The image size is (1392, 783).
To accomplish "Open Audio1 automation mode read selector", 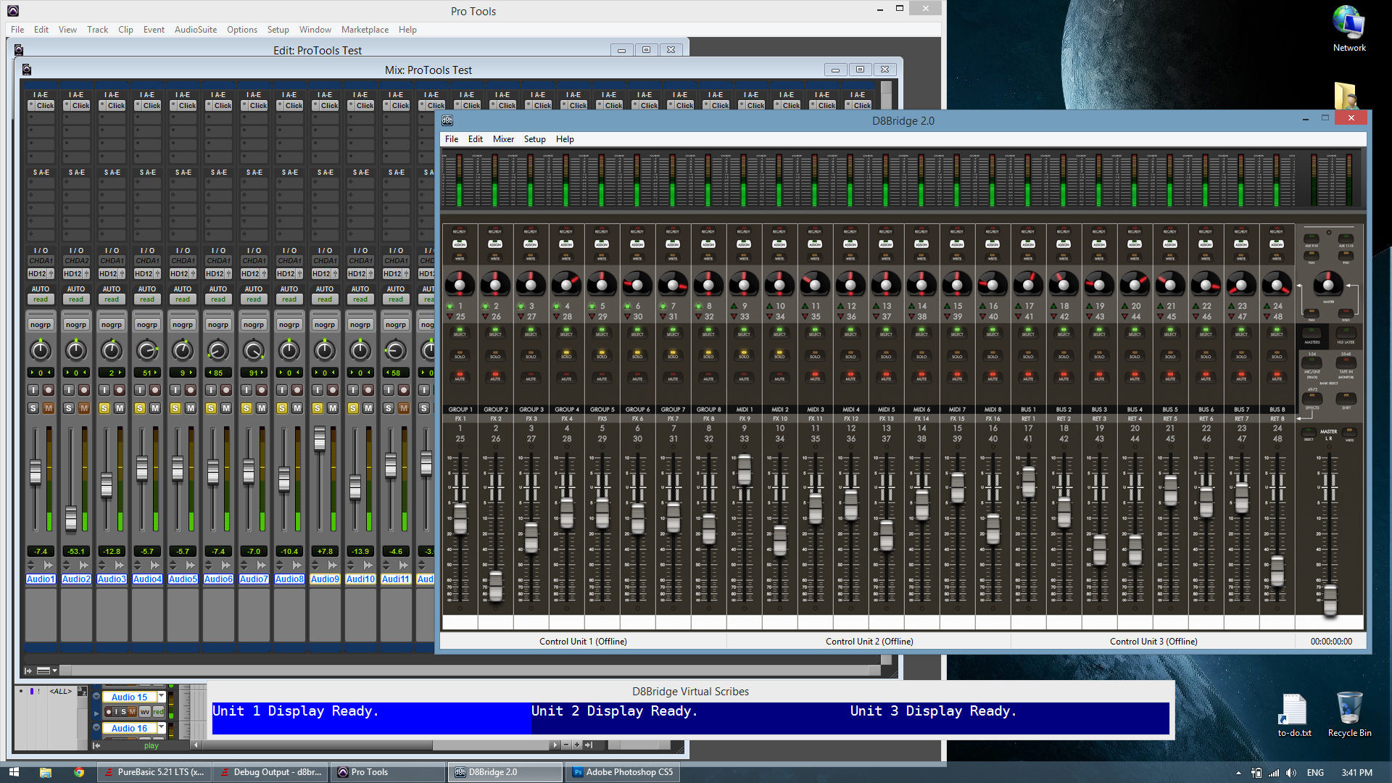I will click(41, 299).
